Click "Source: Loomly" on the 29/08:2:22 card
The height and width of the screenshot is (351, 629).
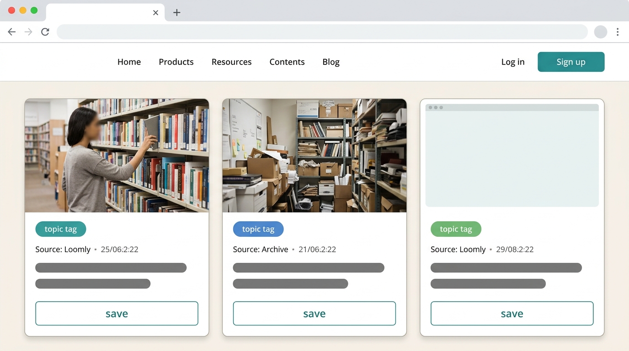[x=458, y=250]
